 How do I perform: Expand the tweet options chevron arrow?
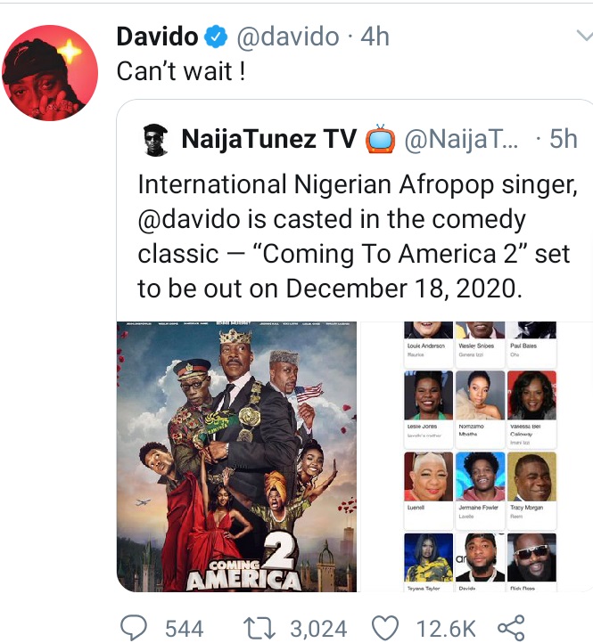(x=583, y=37)
